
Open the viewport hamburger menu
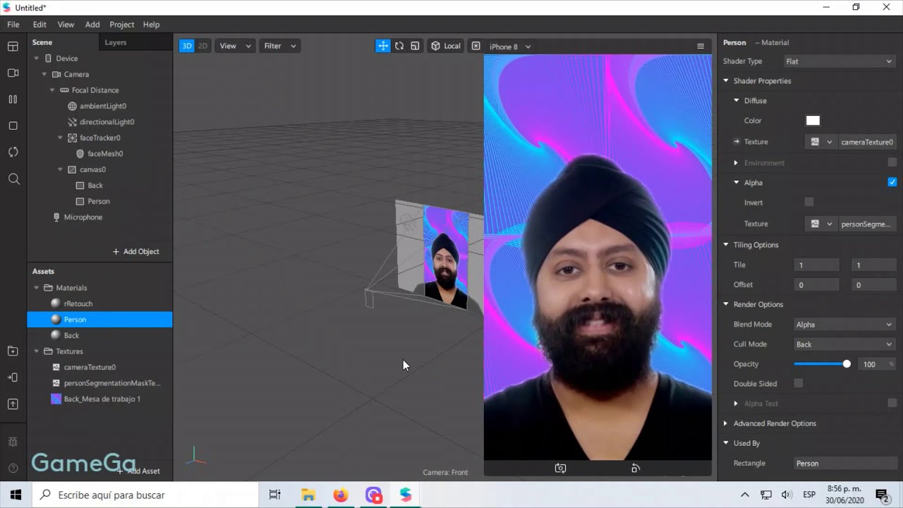click(x=701, y=46)
